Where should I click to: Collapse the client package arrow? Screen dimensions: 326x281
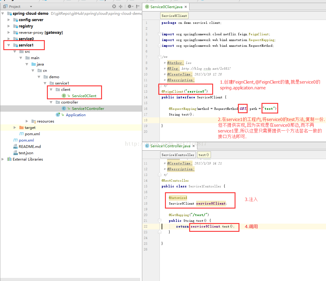(x=51, y=90)
